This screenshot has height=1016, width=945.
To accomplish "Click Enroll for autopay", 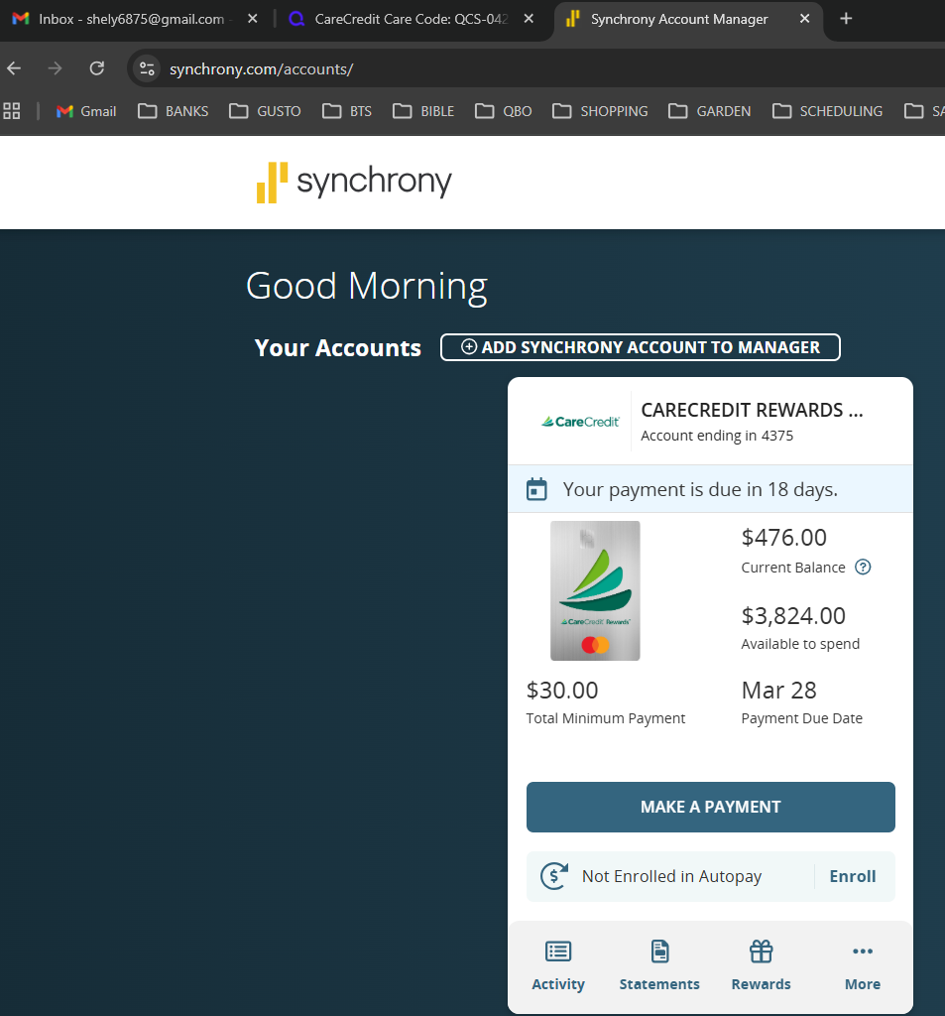I will [x=853, y=876].
